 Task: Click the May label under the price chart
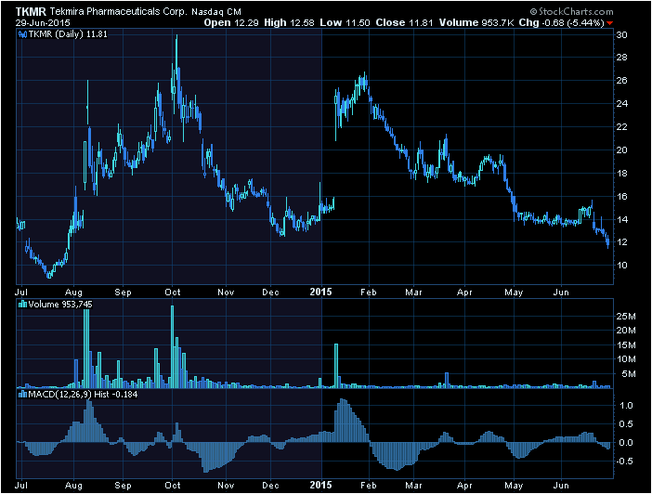[x=514, y=292]
